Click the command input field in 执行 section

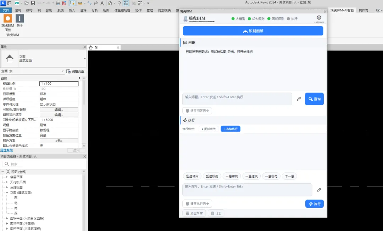point(247,190)
